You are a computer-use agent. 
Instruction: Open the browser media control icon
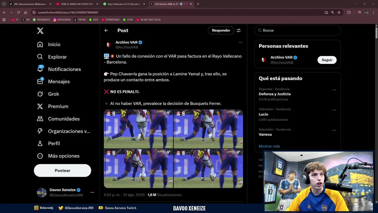(359, 12)
